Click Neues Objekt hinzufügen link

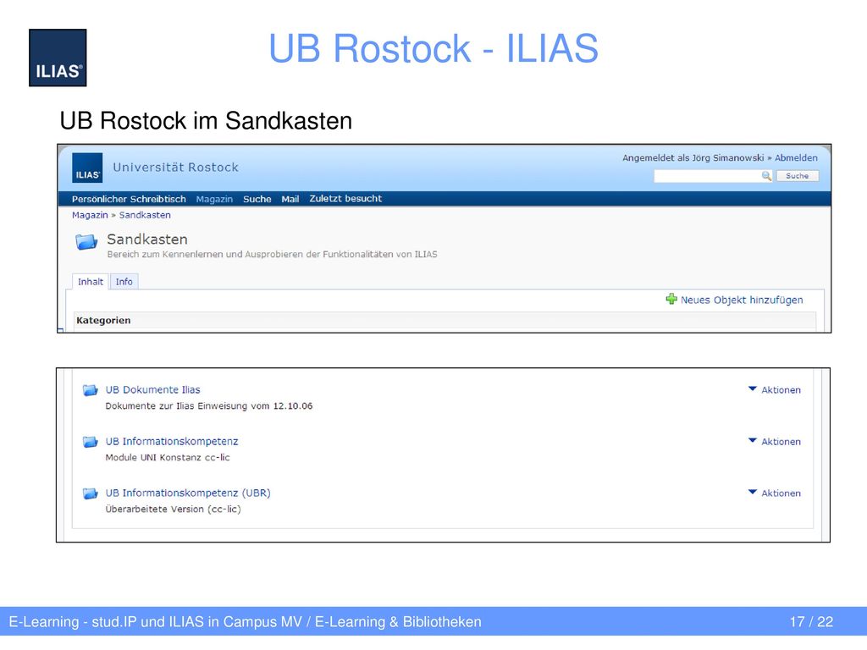coord(742,300)
